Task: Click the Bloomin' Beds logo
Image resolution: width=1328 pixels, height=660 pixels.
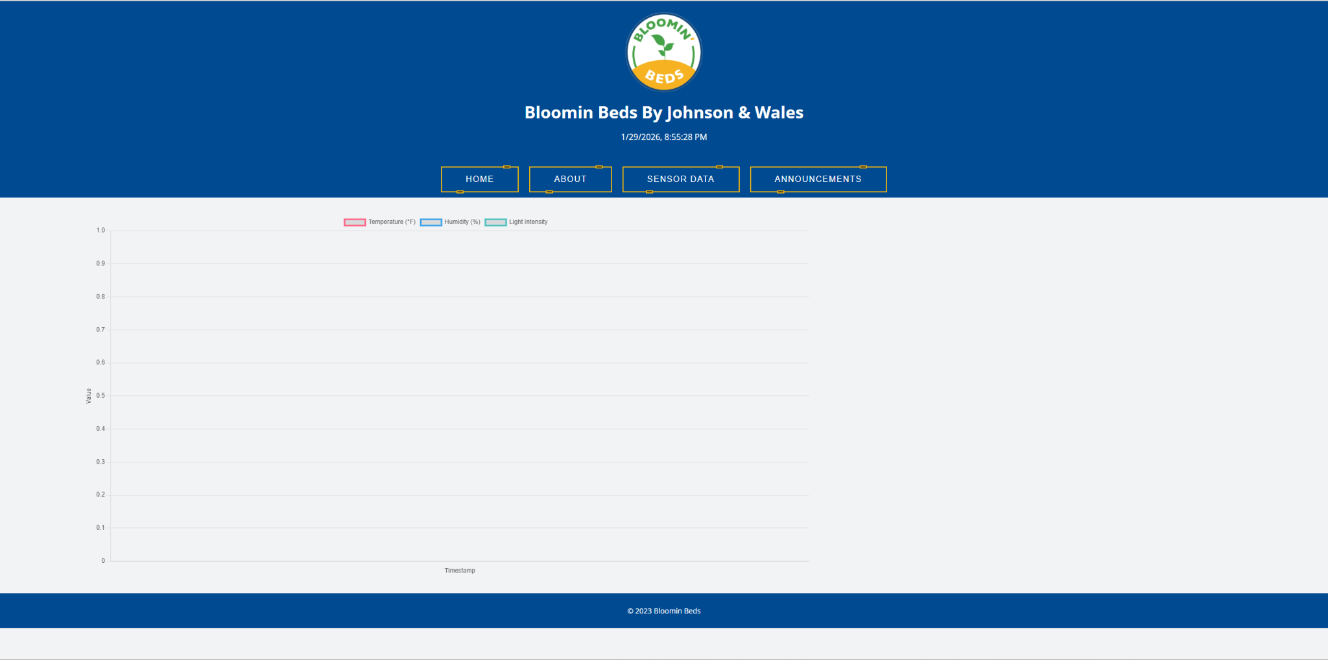Action: (x=663, y=52)
